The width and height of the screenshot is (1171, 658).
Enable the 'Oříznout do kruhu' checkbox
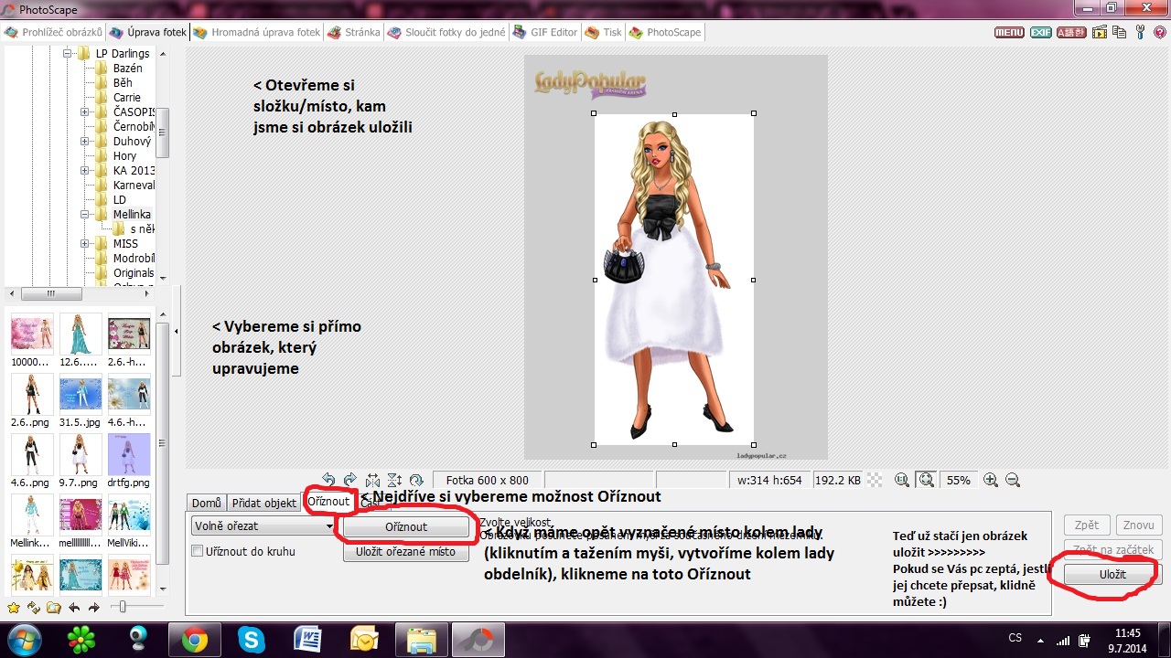[198, 551]
